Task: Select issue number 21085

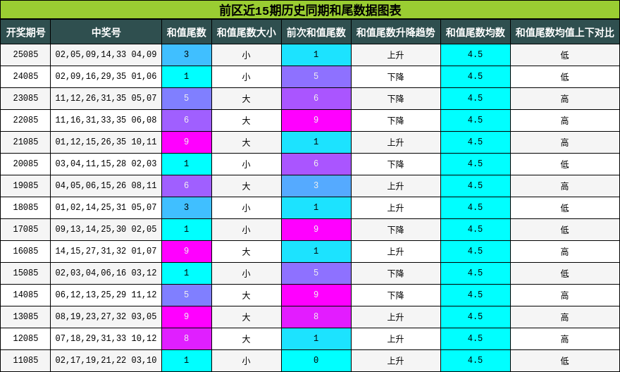Action: (x=25, y=142)
